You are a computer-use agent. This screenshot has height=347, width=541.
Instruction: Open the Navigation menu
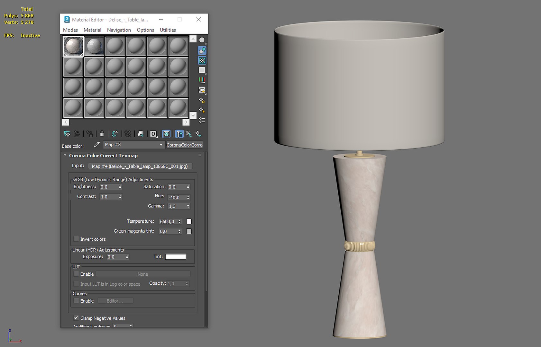(119, 30)
